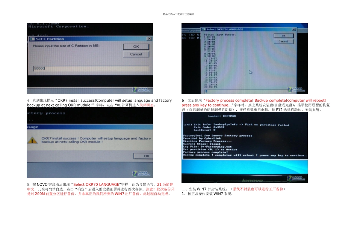Click the "Provided by CyberLink" console line

pos(202,138)
